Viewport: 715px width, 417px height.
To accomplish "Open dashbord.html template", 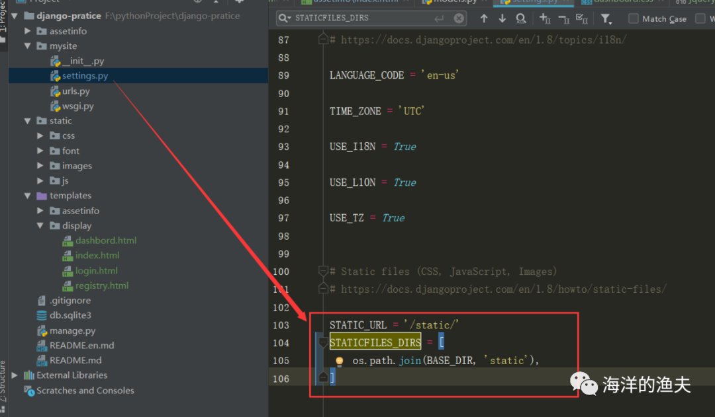I will (x=106, y=241).
